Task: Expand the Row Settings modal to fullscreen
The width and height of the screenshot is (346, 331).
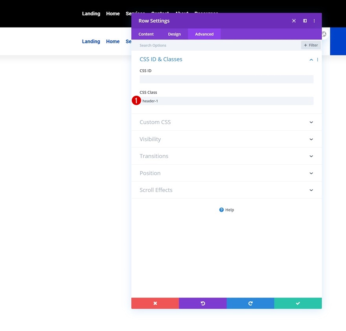Action: [x=294, y=20]
